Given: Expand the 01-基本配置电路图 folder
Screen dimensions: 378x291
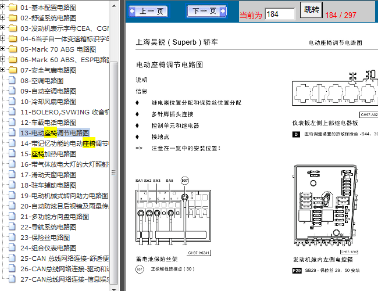Looking at the screenshot, I should (x=2, y=7).
